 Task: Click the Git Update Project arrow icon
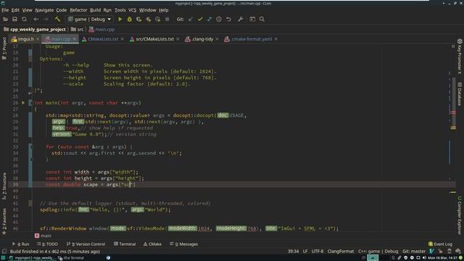[x=191, y=20]
